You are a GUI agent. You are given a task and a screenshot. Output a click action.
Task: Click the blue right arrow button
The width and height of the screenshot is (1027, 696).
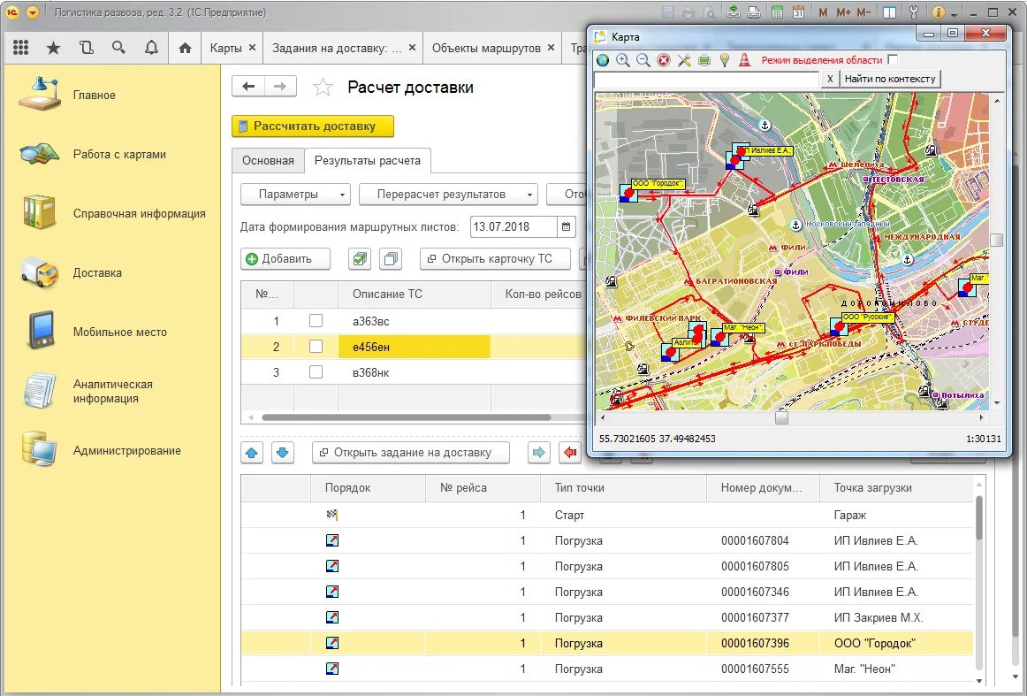point(539,452)
